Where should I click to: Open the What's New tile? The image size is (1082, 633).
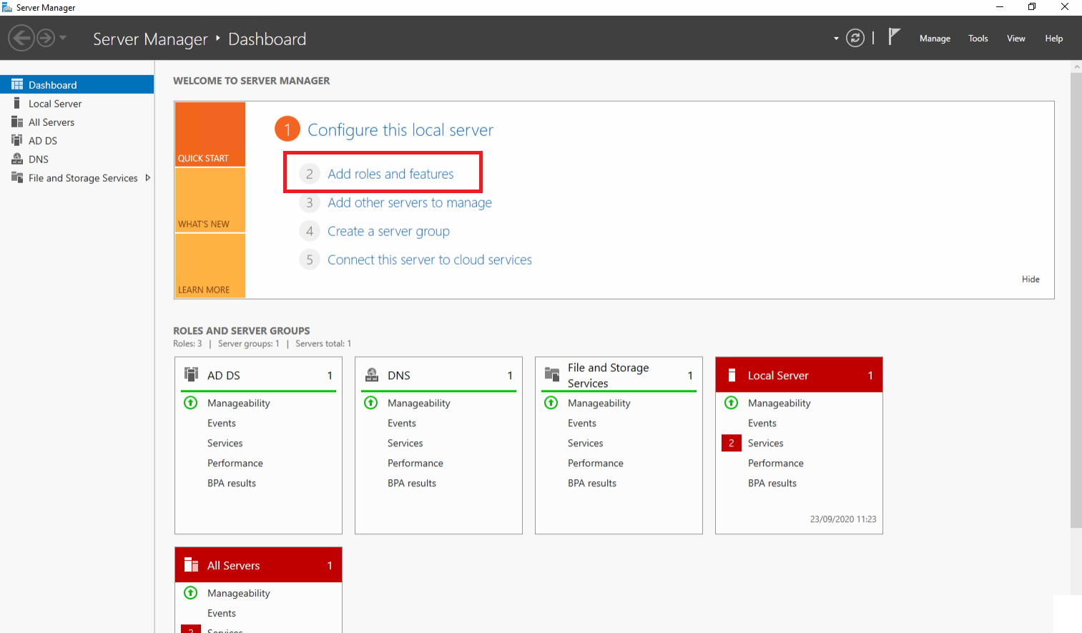coord(210,200)
